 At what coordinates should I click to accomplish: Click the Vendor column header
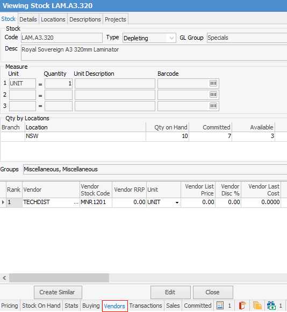tap(51, 190)
